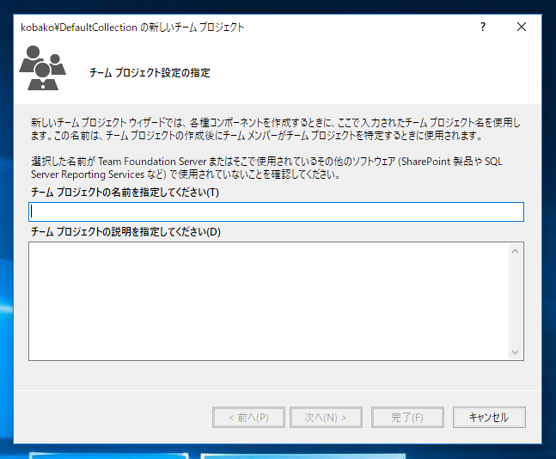Click the team project description text area
The height and width of the screenshot is (459, 556).
[269, 301]
